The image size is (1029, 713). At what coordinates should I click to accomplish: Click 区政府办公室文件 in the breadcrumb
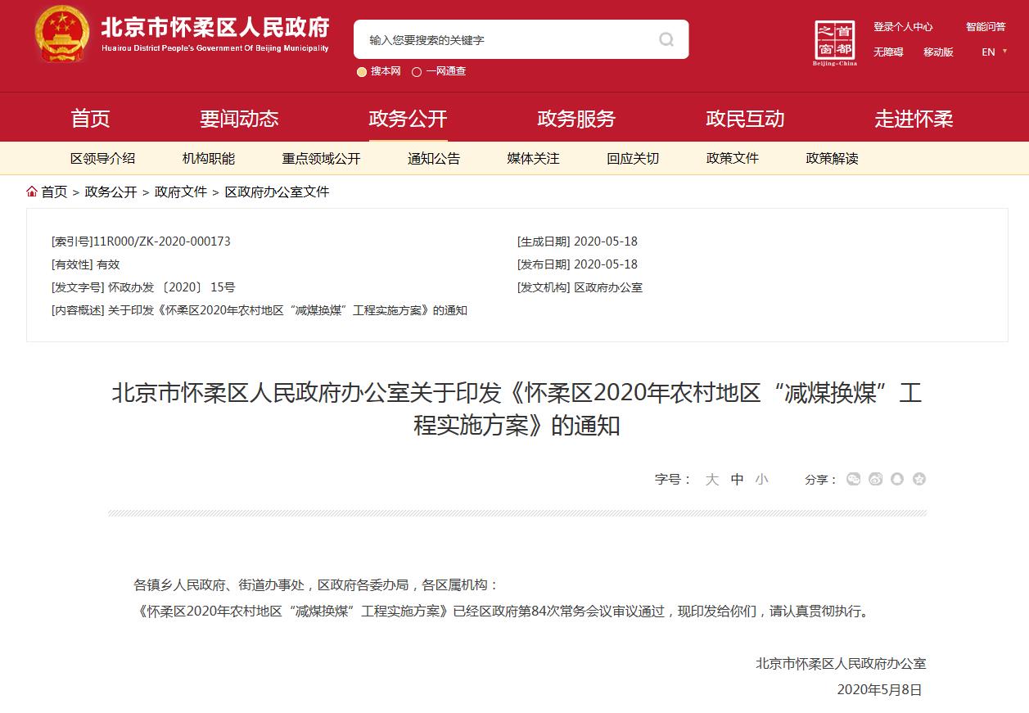click(277, 192)
